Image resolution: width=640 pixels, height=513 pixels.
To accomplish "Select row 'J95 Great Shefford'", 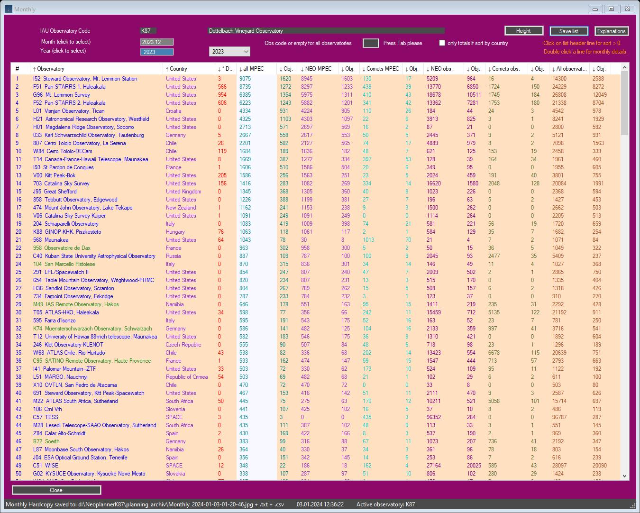I will (x=315, y=192).
